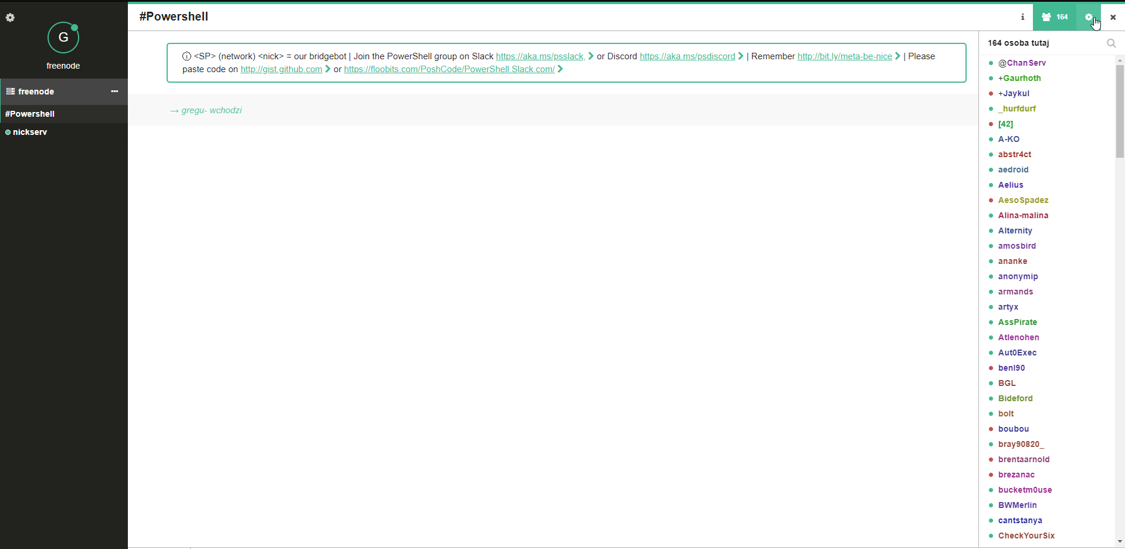The image size is (1125, 549).
Task: Select user benl90 in the nicklist
Action: click(x=1012, y=368)
